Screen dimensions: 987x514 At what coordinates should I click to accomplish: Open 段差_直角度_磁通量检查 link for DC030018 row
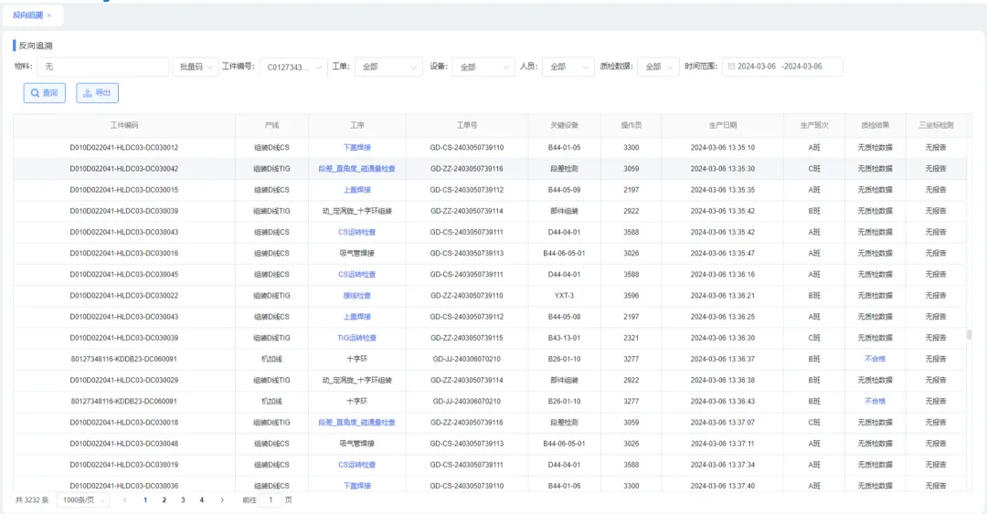[357, 423]
